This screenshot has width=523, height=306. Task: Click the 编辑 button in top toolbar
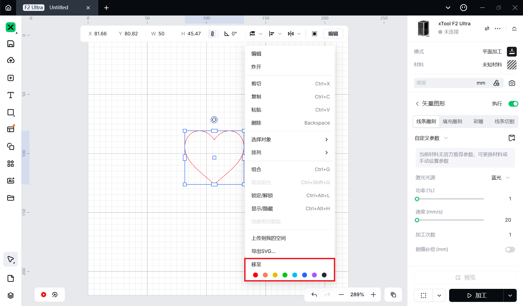pos(333,34)
